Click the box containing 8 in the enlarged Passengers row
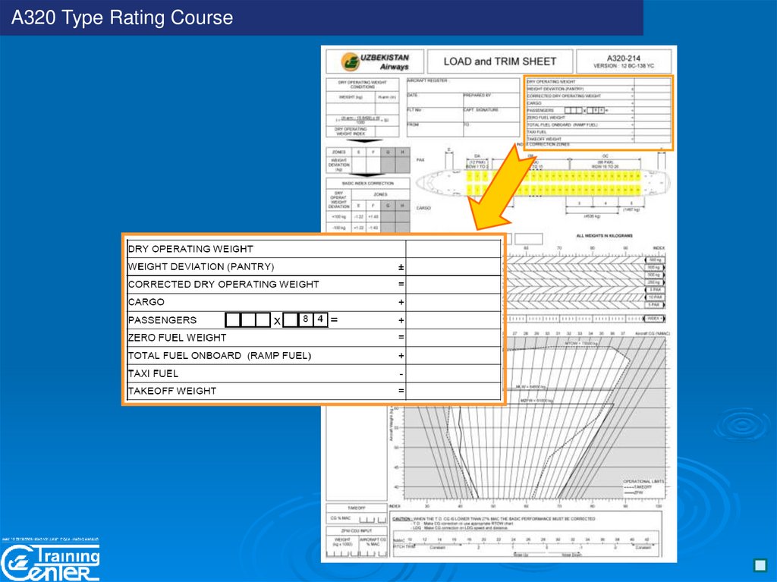 306,319
